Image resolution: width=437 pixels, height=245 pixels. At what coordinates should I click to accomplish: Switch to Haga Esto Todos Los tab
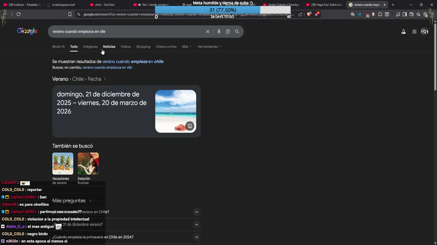coord(324,5)
